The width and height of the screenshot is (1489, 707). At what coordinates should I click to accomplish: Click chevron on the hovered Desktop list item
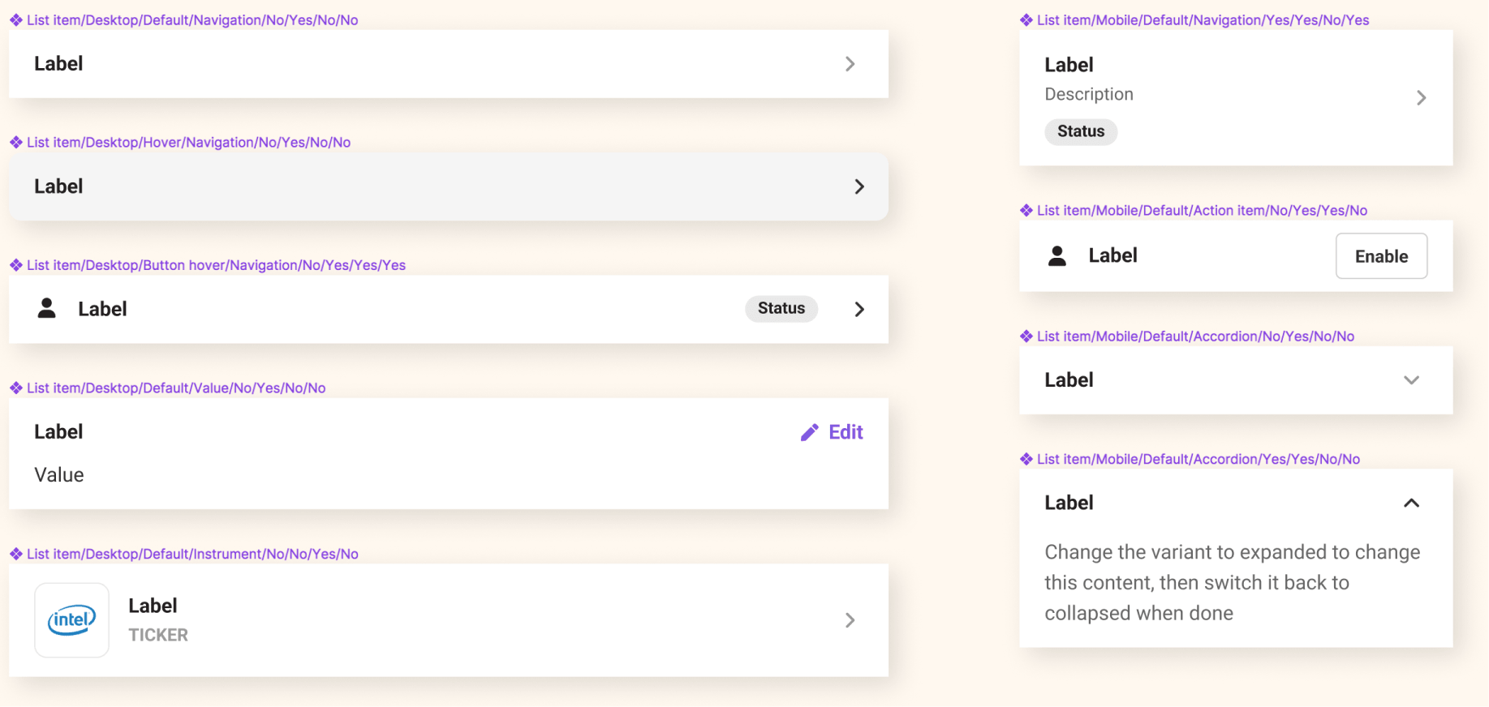point(859,186)
